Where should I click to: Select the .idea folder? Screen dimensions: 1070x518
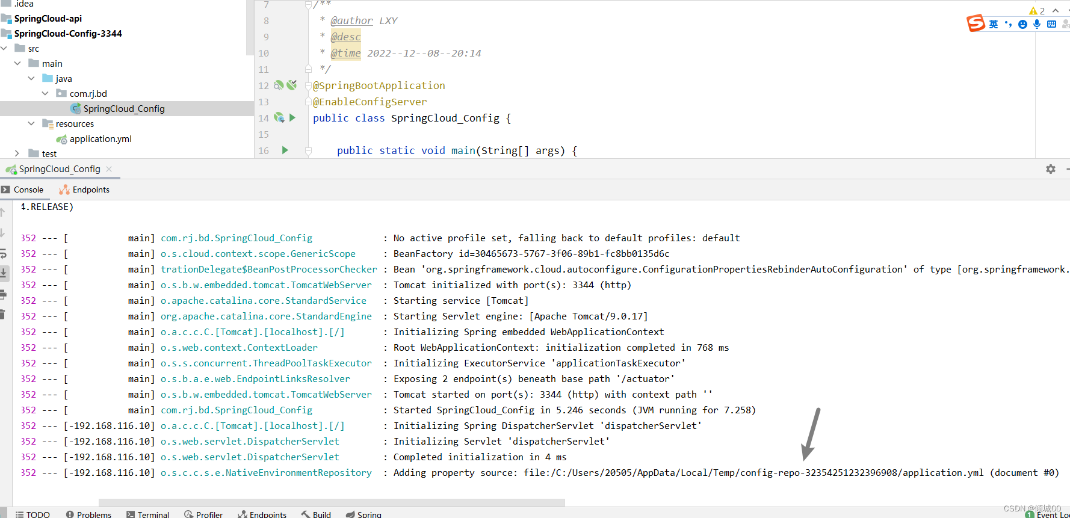(23, 4)
